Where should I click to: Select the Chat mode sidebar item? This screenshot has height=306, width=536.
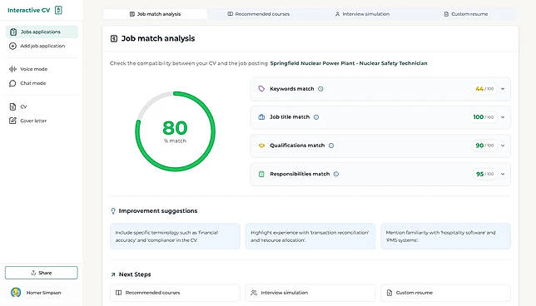click(x=42, y=83)
